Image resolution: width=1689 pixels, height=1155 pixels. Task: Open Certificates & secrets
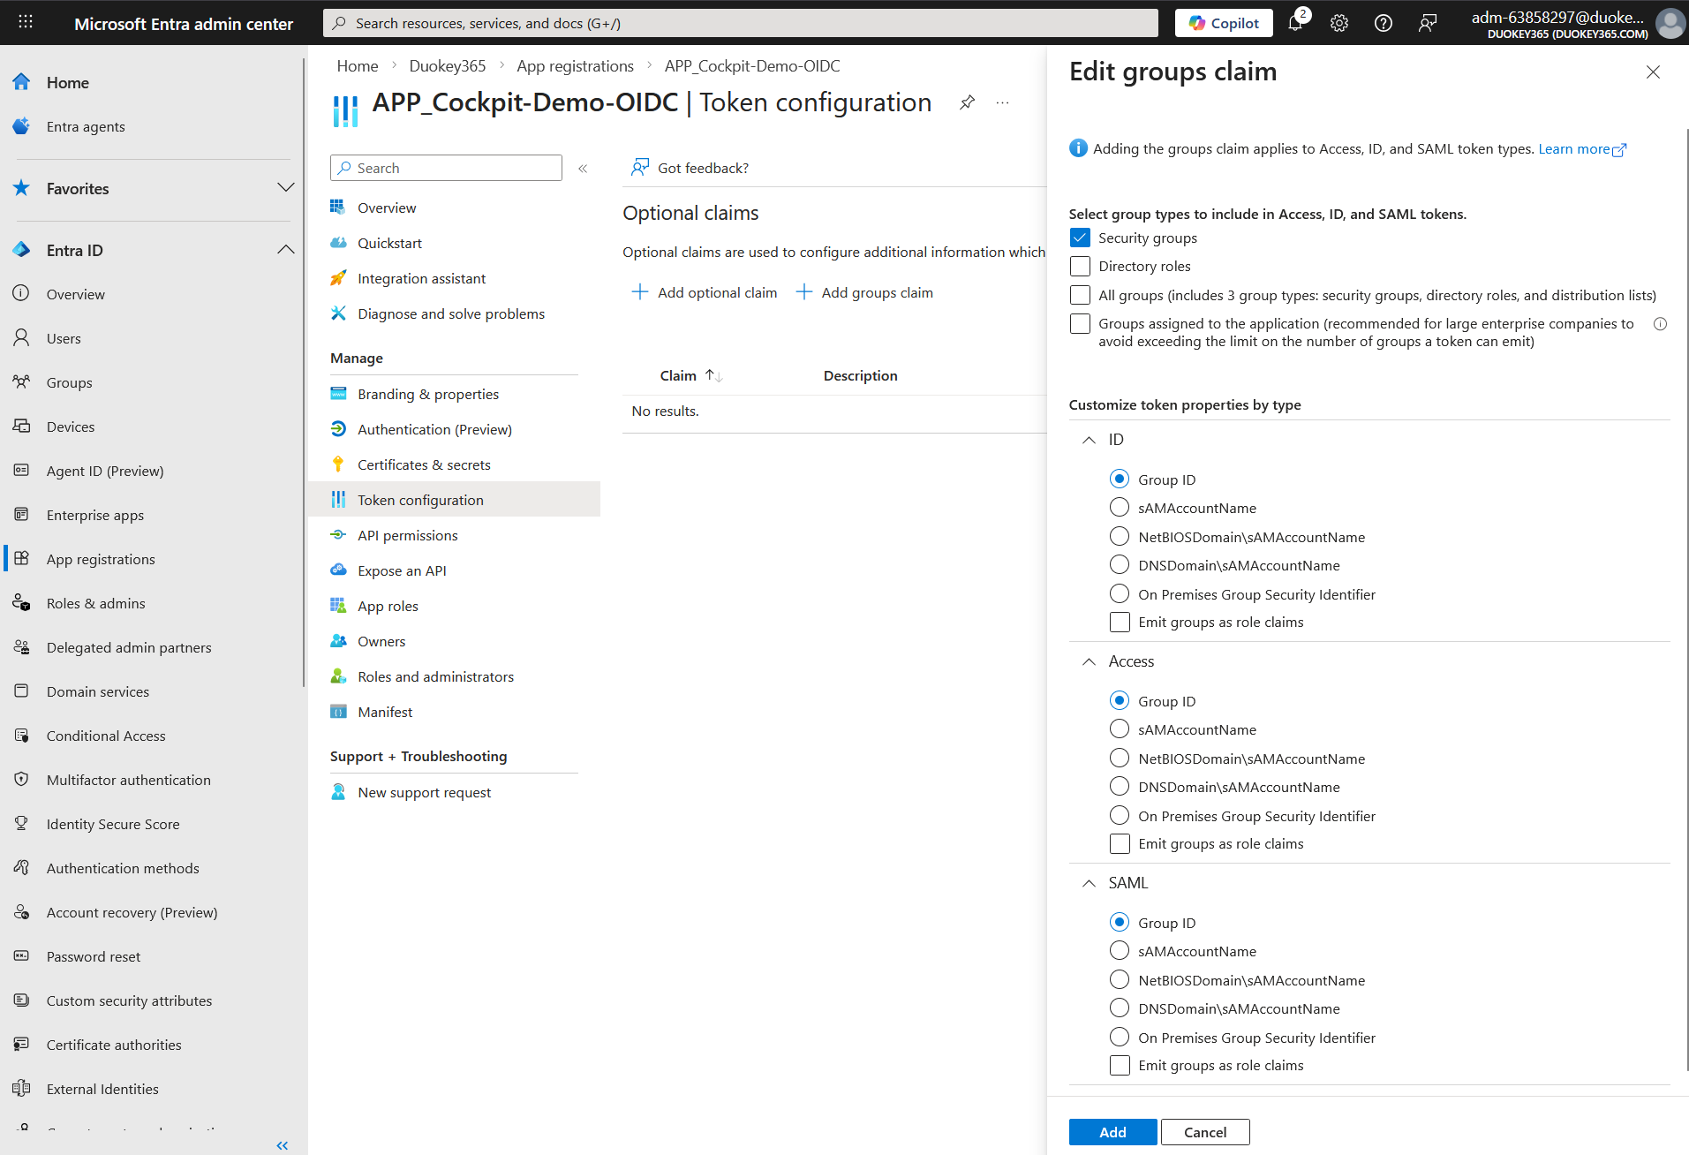click(x=424, y=464)
